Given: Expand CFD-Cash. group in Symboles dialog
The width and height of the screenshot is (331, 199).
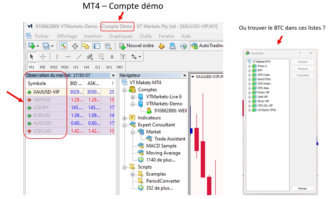Looking at the screenshot, I should [249, 75].
